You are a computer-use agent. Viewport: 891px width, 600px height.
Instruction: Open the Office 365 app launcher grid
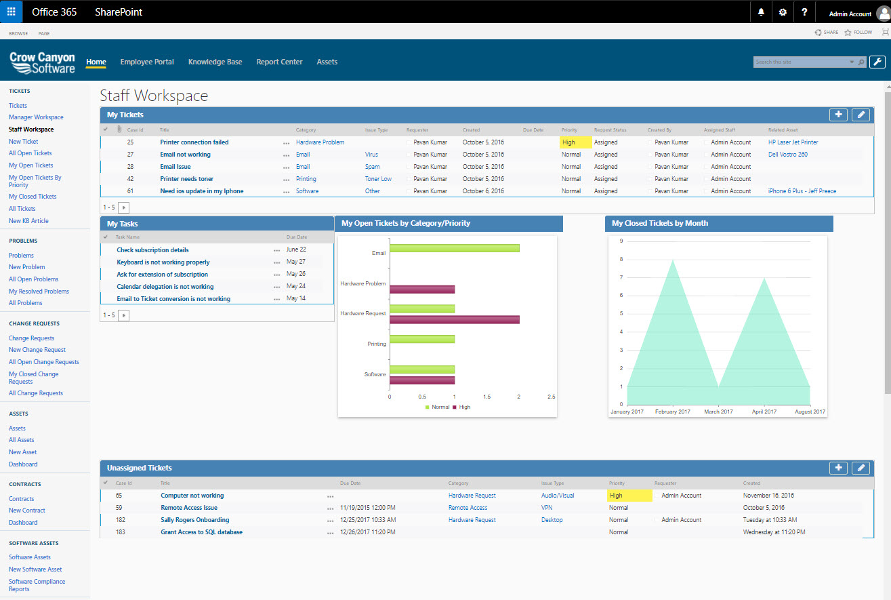12,12
